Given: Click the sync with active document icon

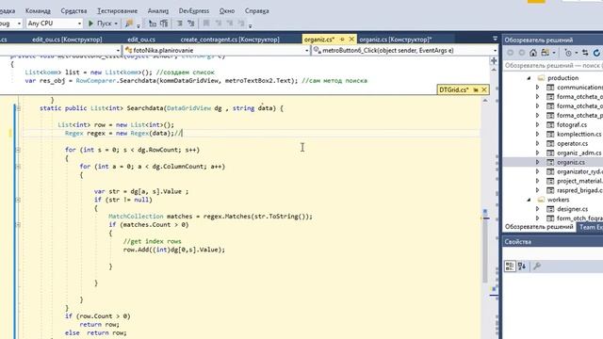Looking at the screenshot, I should (585, 53).
